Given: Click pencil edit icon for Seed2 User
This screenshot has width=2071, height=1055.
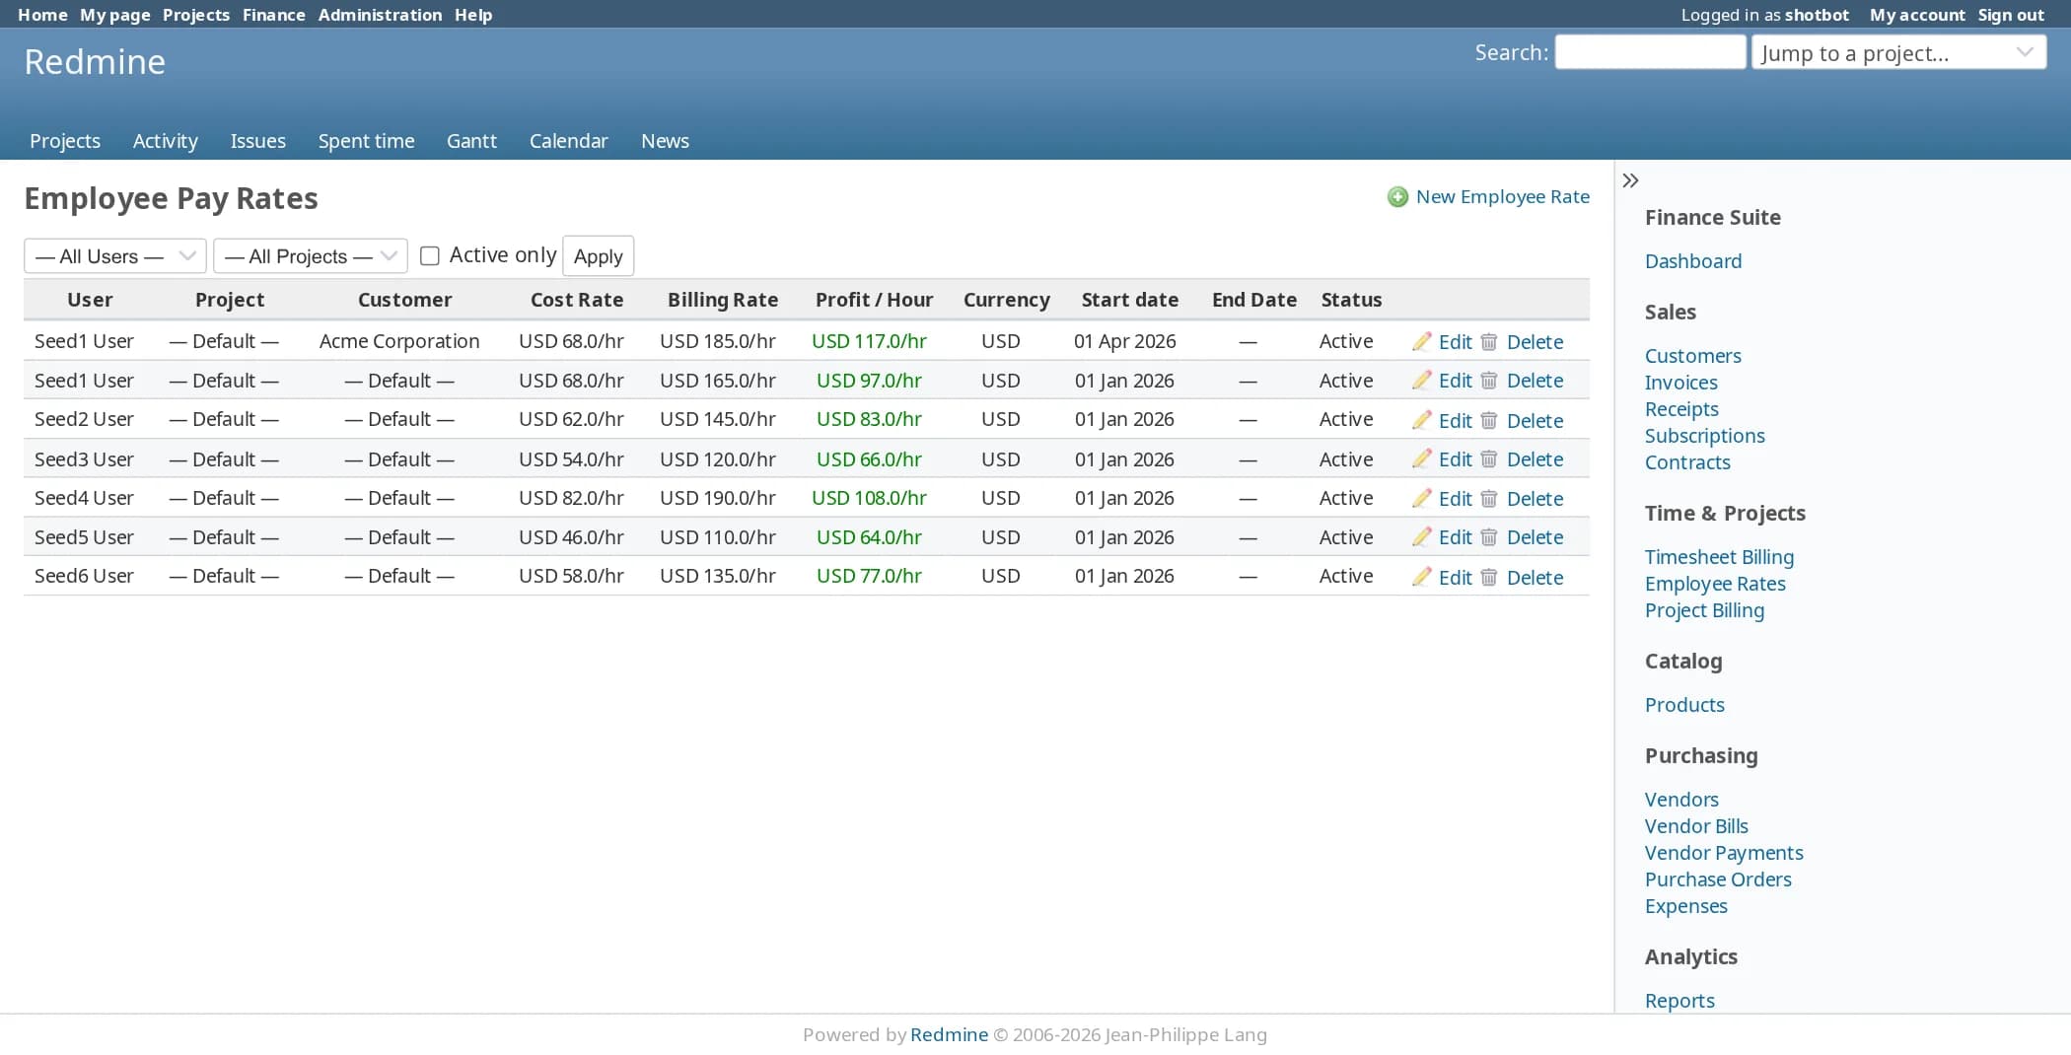Looking at the screenshot, I should click(x=1421, y=420).
